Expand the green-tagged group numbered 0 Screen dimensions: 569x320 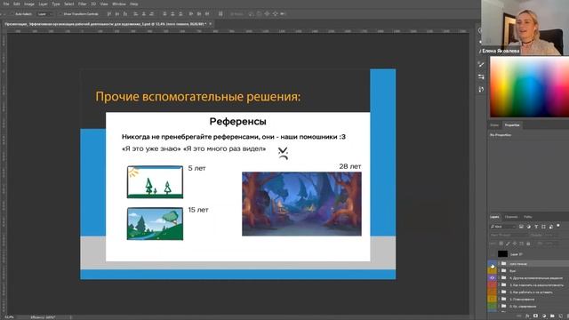click(499, 306)
